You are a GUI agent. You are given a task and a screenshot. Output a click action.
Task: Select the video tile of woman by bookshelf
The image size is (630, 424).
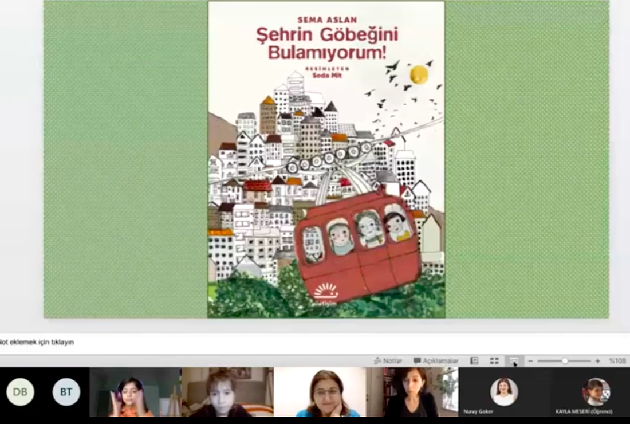tap(412, 392)
